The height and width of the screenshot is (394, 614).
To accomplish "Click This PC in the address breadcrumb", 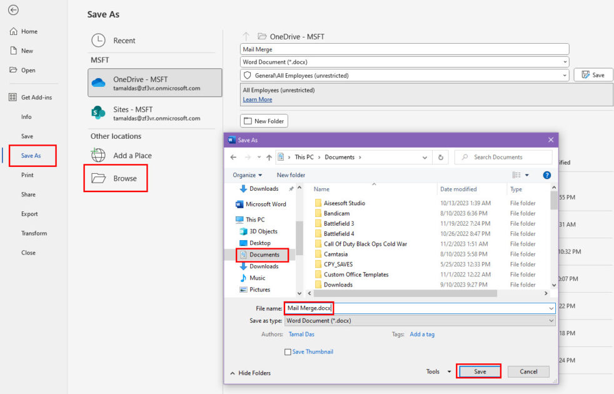I will pos(304,157).
